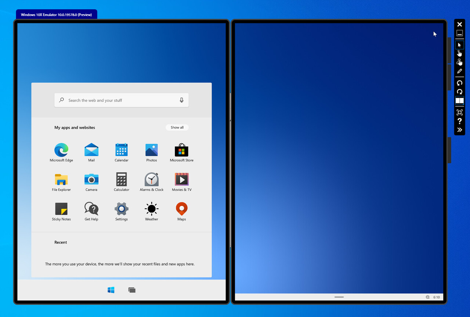Click the handle bar on the right screen taskbar
Screen dimensions: 470x317
(x=339, y=297)
